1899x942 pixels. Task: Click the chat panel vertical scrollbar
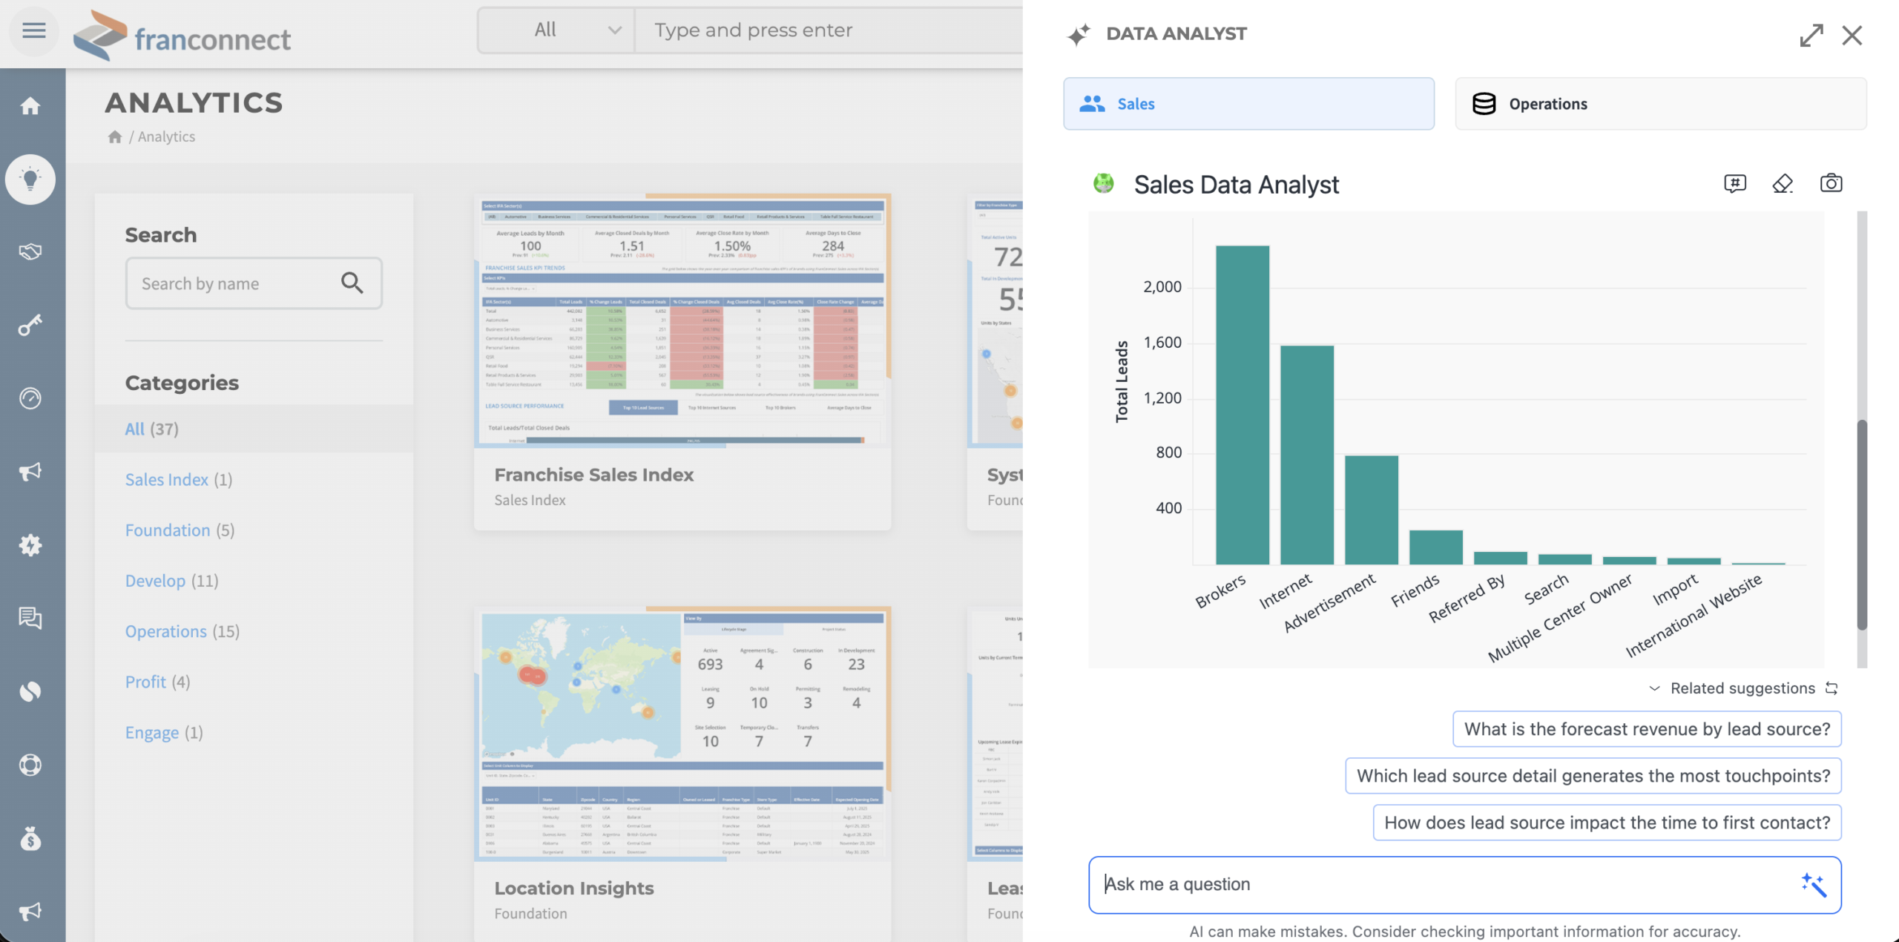(1861, 524)
